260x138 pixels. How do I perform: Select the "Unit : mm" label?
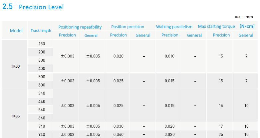pyautogui.click(x=244, y=17)
